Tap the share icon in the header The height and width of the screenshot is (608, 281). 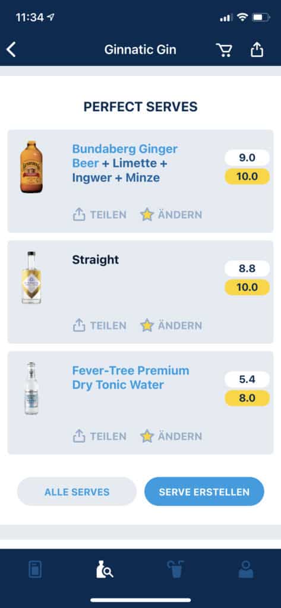click(x=257, y=49)
